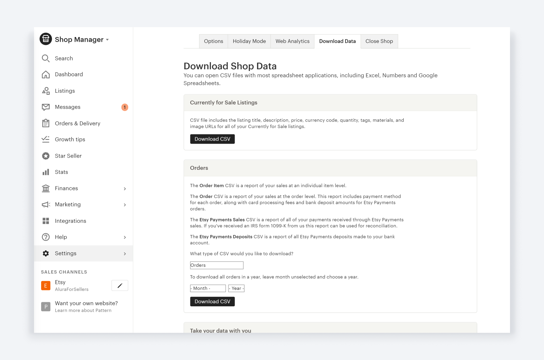Switch to the Web Analytics tab

tap(292, 41)
